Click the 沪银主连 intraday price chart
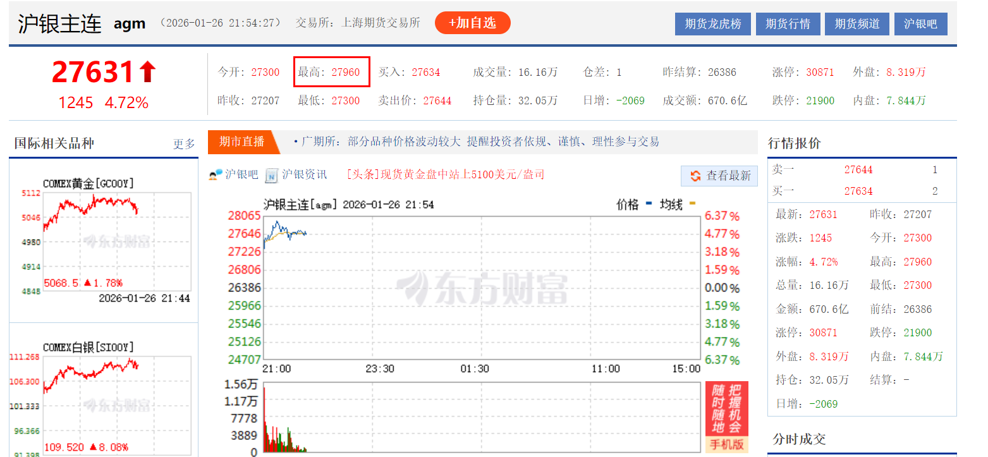Image resolution: width=988 pixels, height=457 pixels. (482, 288)
